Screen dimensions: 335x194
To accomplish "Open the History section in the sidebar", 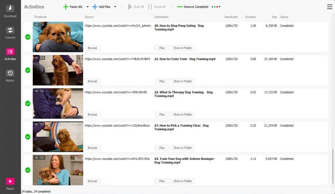I will pyautogui.click(x=10, y=75).
